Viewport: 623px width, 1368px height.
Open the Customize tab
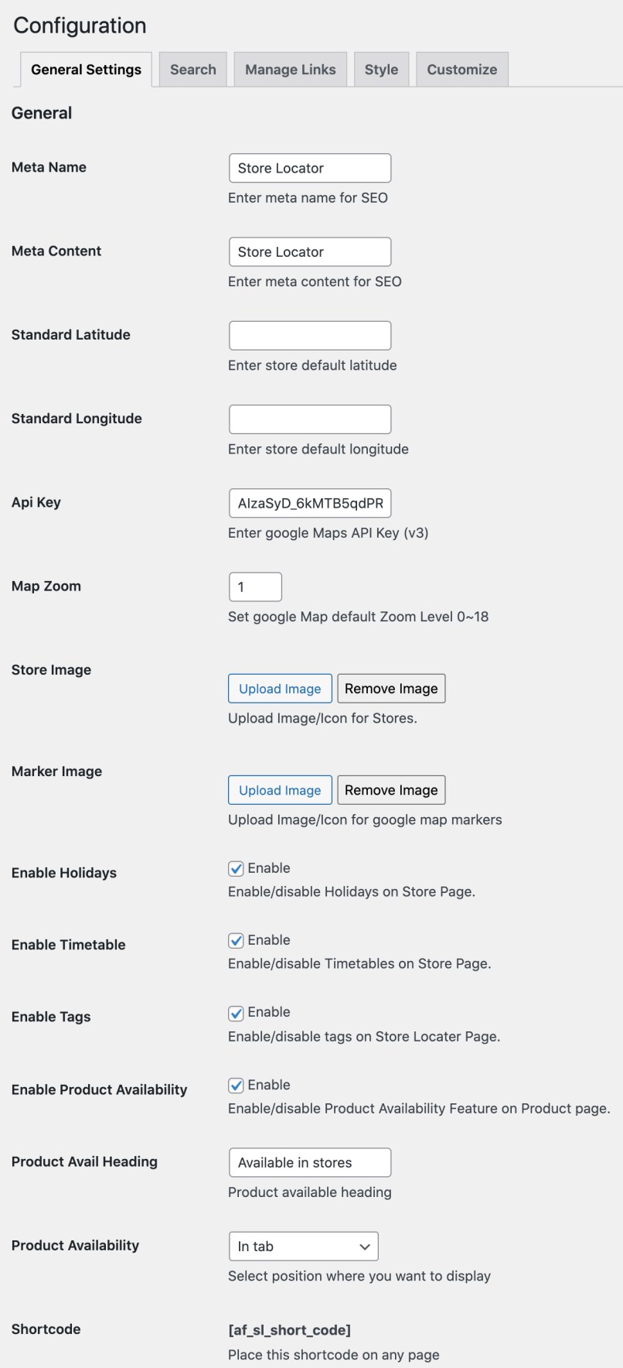(461, 69)
